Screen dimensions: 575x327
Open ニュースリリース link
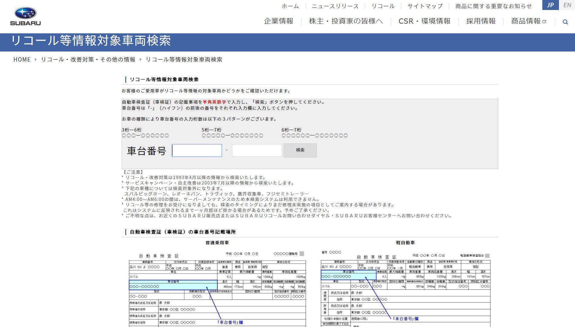(335, 6)
